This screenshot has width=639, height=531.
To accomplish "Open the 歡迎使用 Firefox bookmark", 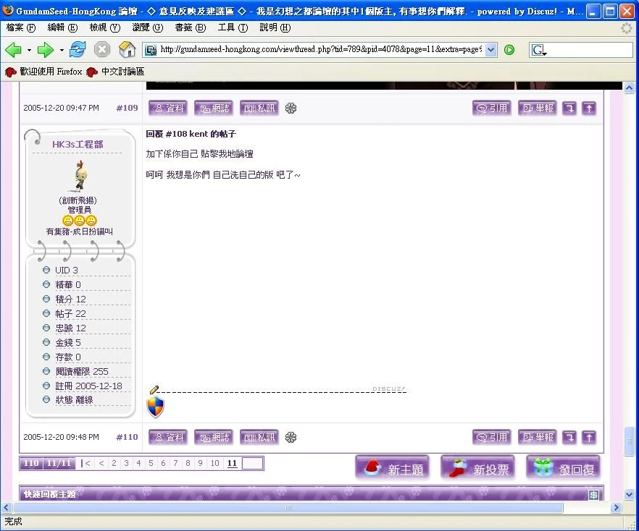I will pos(43,72).
